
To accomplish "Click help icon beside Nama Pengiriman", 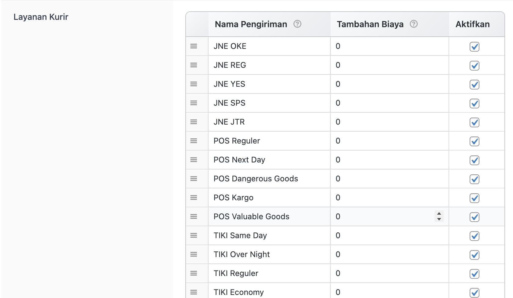I will pyautogui.click(x=297, y=24).
